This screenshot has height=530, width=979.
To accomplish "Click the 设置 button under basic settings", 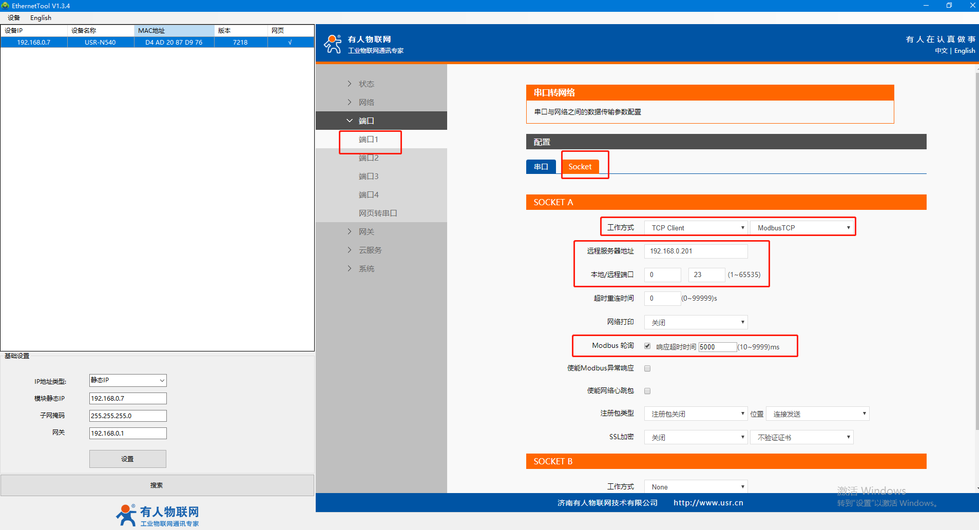I will click(127, 459).
